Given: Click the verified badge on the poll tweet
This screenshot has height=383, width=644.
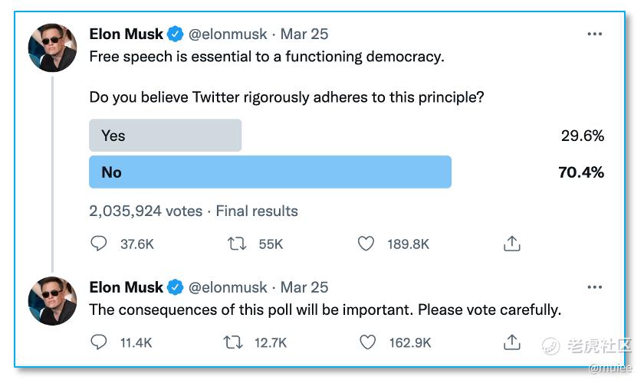Looking at the screenshot, I should [176, 34].
